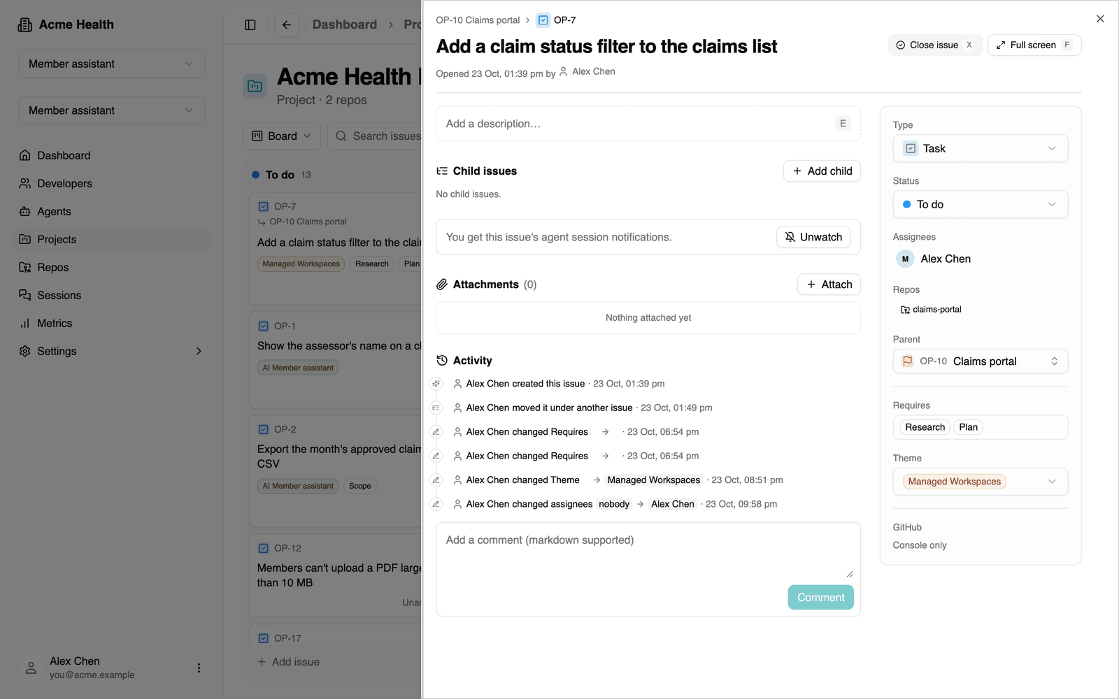The height and width of the screenshot is (699, 1119).
Task: Open the OP-12 PDF upload issue card
Action: (x=336, y=575)
